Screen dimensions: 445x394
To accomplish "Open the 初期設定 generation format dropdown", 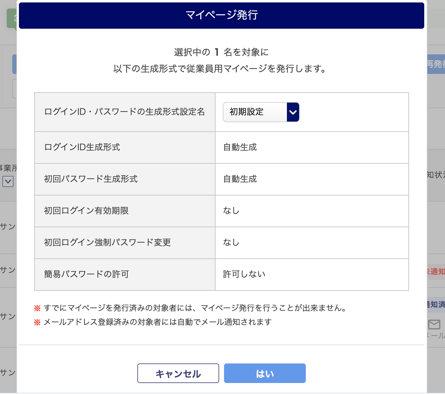I will pyautogui.click(x=261, y=112).
